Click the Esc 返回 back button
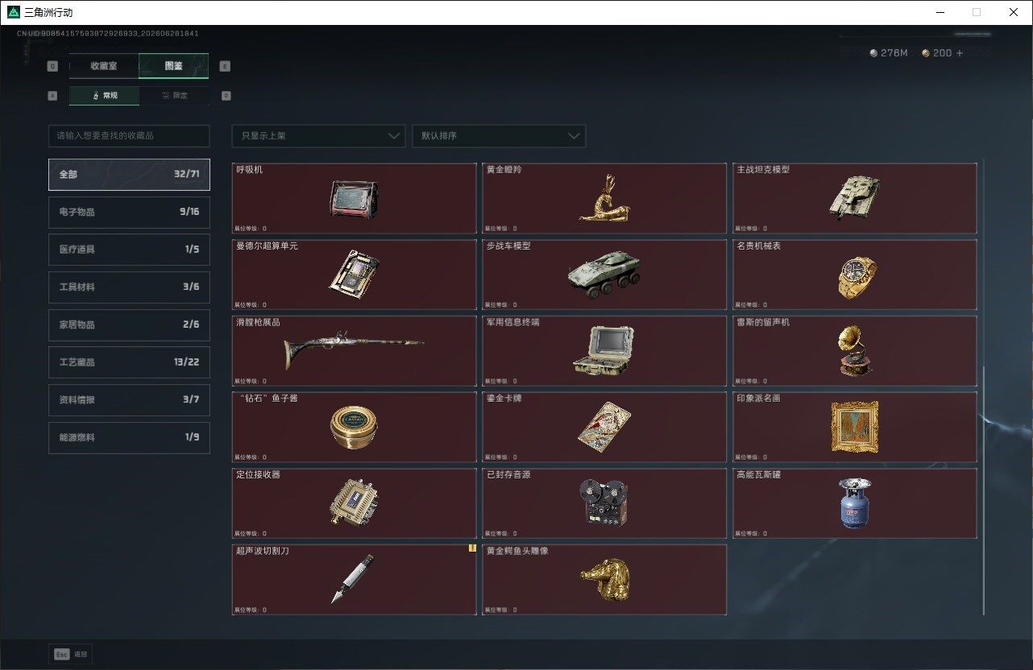Image resolution: width=1033 pixels, height=670 pixels. coord(71,654)
